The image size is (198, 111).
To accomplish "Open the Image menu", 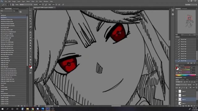I will (14, 1).
